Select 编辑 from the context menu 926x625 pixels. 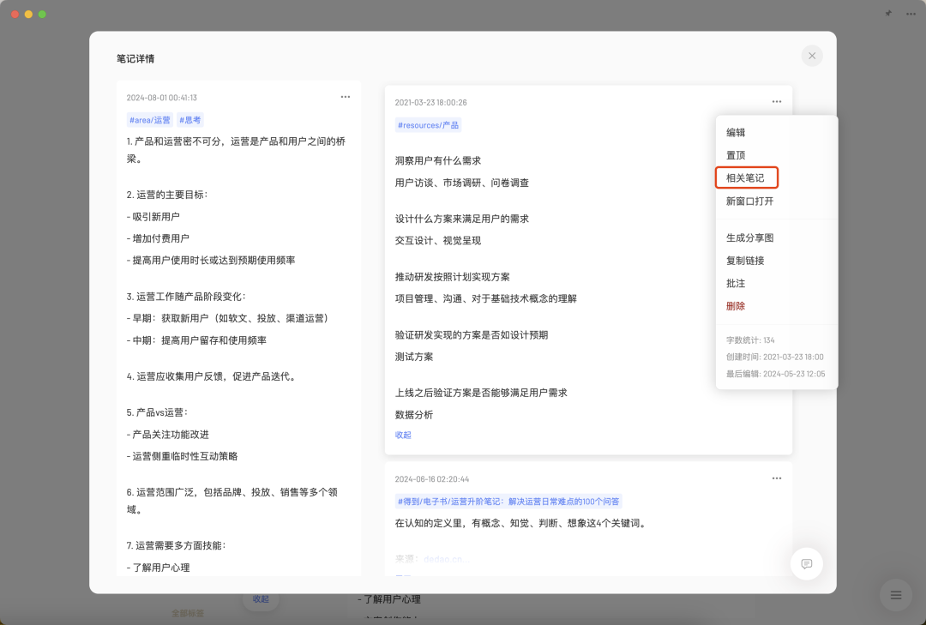pyautogui.click(x=736, y=132)
